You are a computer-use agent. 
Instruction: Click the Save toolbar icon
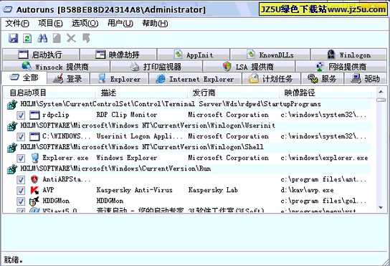13,38
